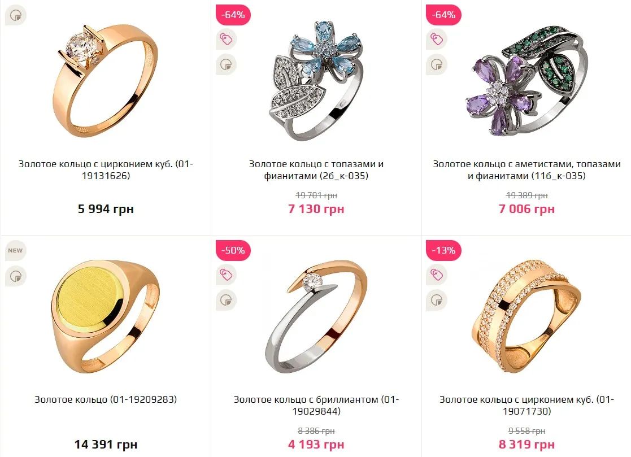Click the quick-view icon on amethyst ring 11б_к-035

pyautogui.click(x=437, y=65)
